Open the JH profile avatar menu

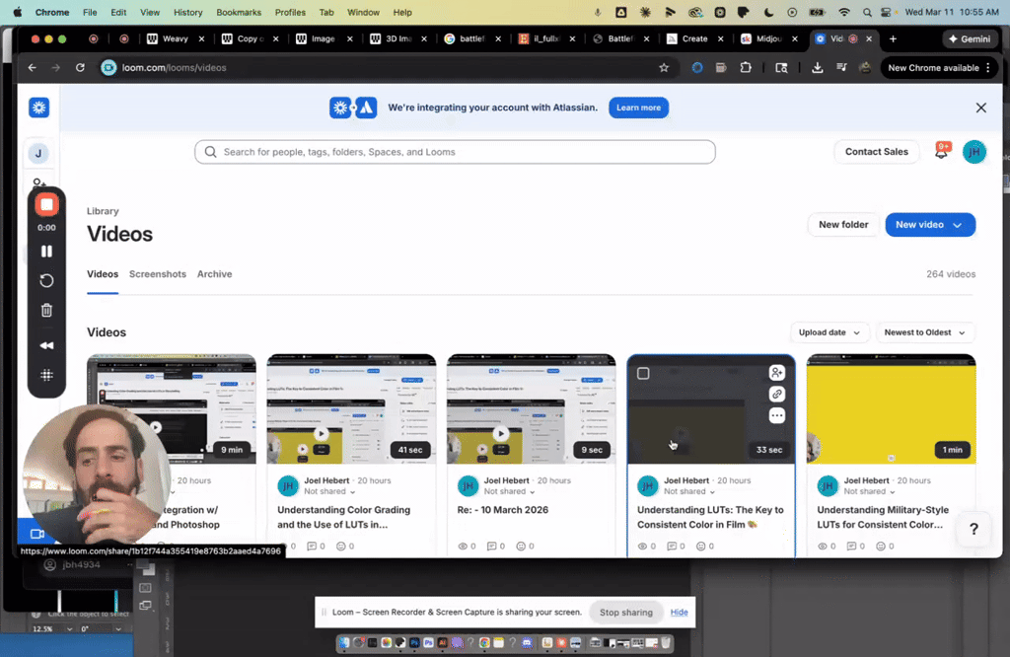[974, 152]
